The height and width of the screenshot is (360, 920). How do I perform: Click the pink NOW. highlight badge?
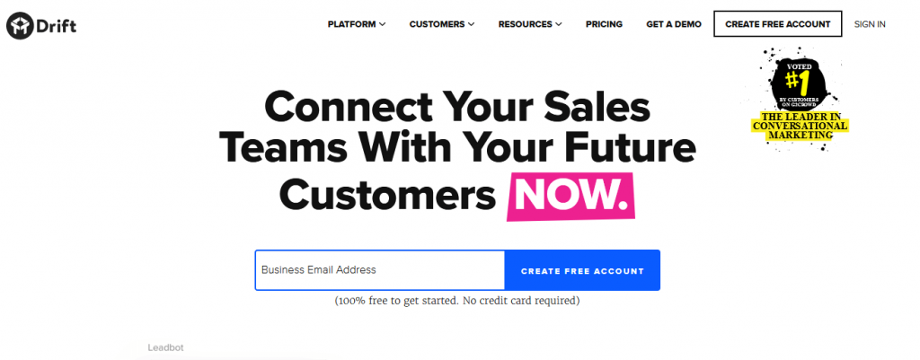click(570, 197)
